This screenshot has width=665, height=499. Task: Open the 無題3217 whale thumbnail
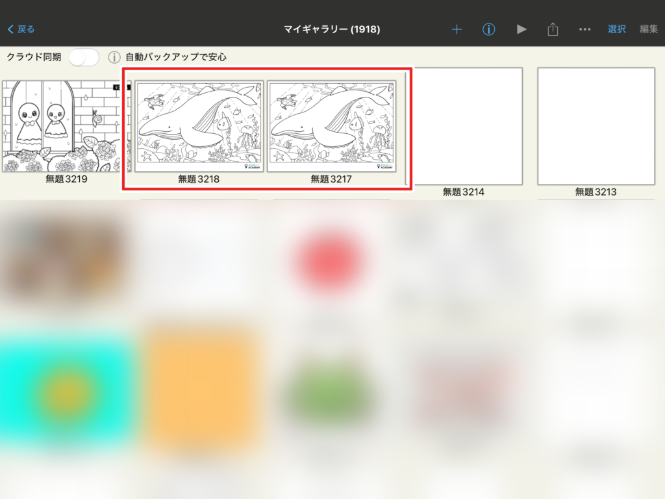point(331,126)
